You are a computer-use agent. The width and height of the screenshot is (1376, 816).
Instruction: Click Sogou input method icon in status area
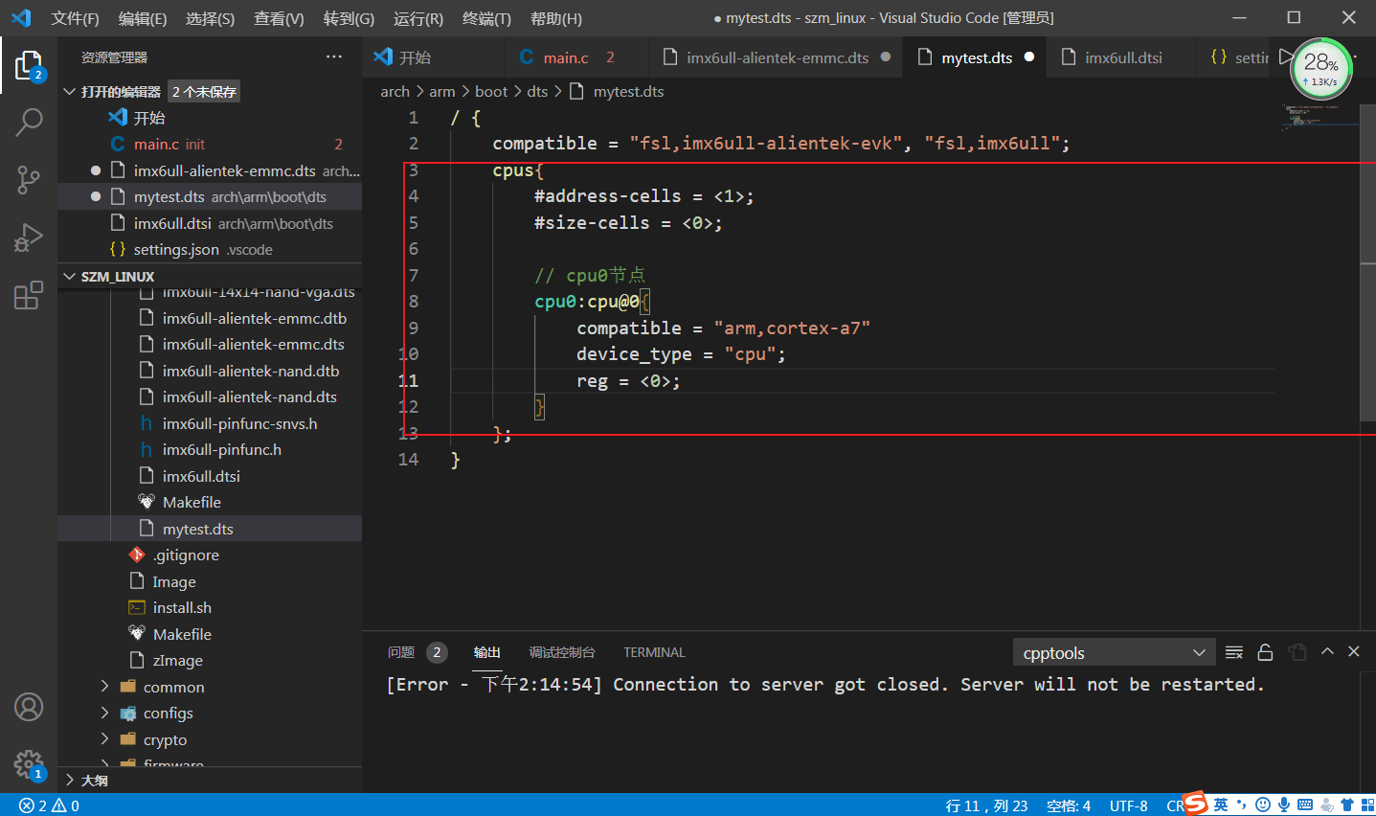1195,803
